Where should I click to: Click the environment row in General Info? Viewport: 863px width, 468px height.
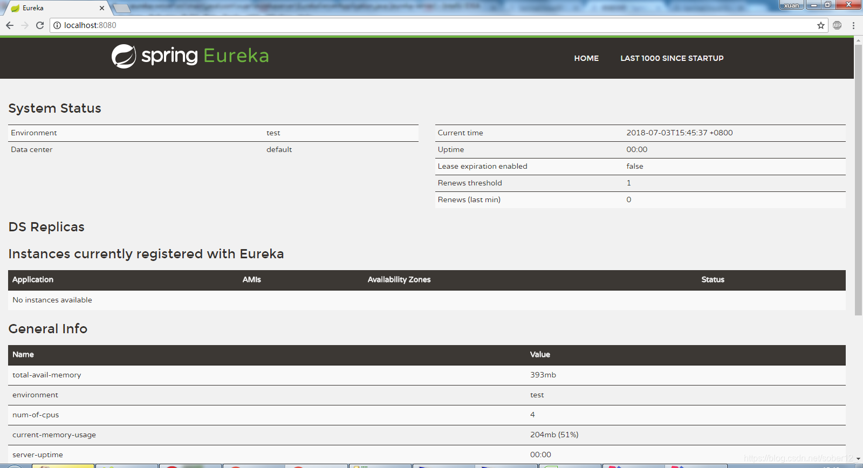point(427,395)
